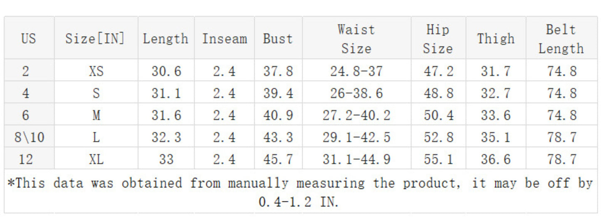Click thigh value 35.1
Screen dimensions: 601x224
[x=495, y=137]
